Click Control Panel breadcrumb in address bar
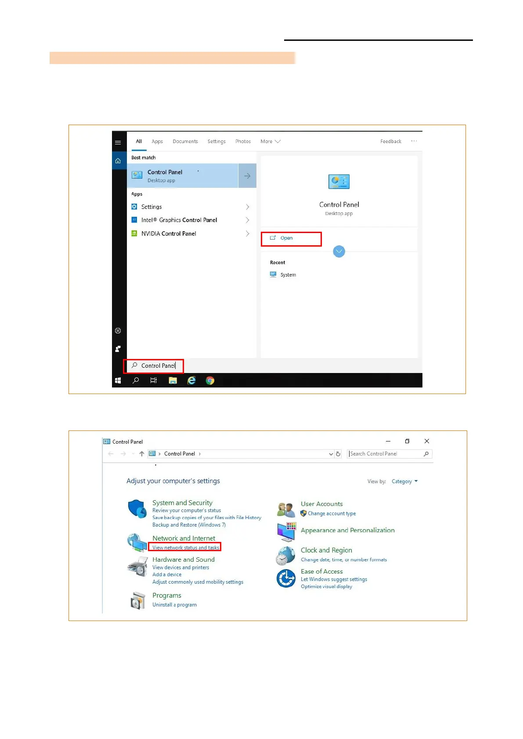Image resolution: width=523 pixels, height=739 pixels. click(x=179, y=454)
